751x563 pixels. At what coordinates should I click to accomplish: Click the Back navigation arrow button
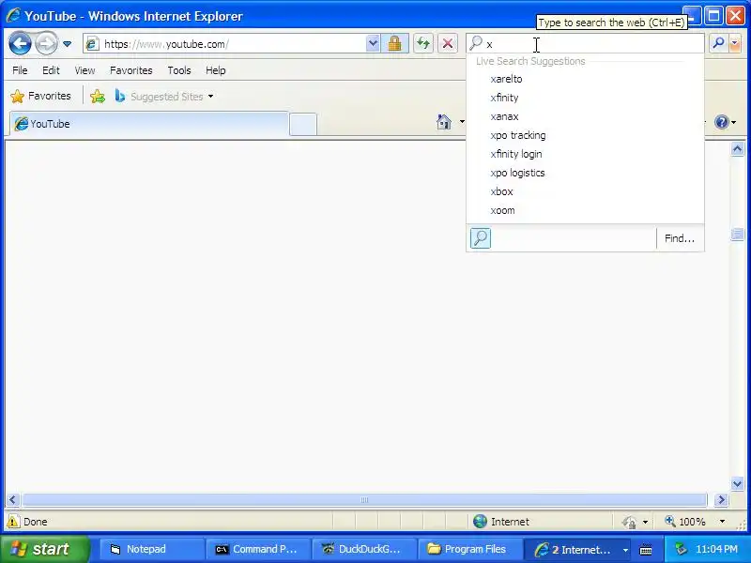point(20,44)
